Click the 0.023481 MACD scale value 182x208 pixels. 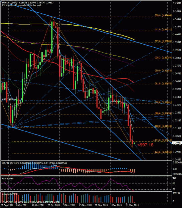point(177,162)
